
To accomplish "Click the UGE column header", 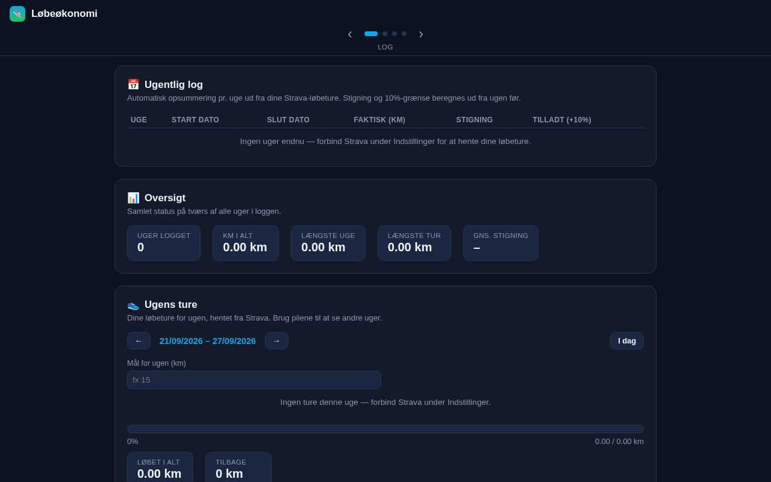I will 139,120.
